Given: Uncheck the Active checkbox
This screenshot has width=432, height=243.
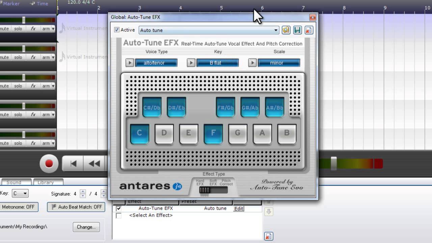Looking at the screenshot, I should (x=117, y=30).
